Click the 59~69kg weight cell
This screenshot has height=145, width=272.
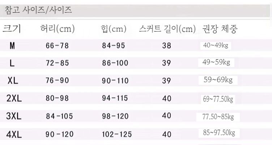click(x=218, y=80)
